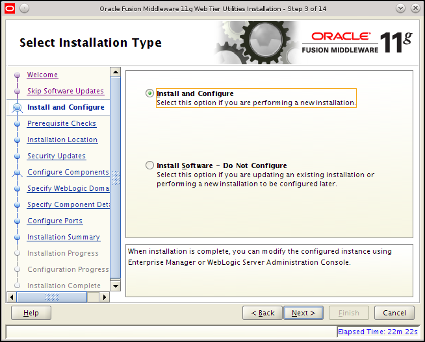Click the Oracle icon in title bar

[x=10, y=8]
